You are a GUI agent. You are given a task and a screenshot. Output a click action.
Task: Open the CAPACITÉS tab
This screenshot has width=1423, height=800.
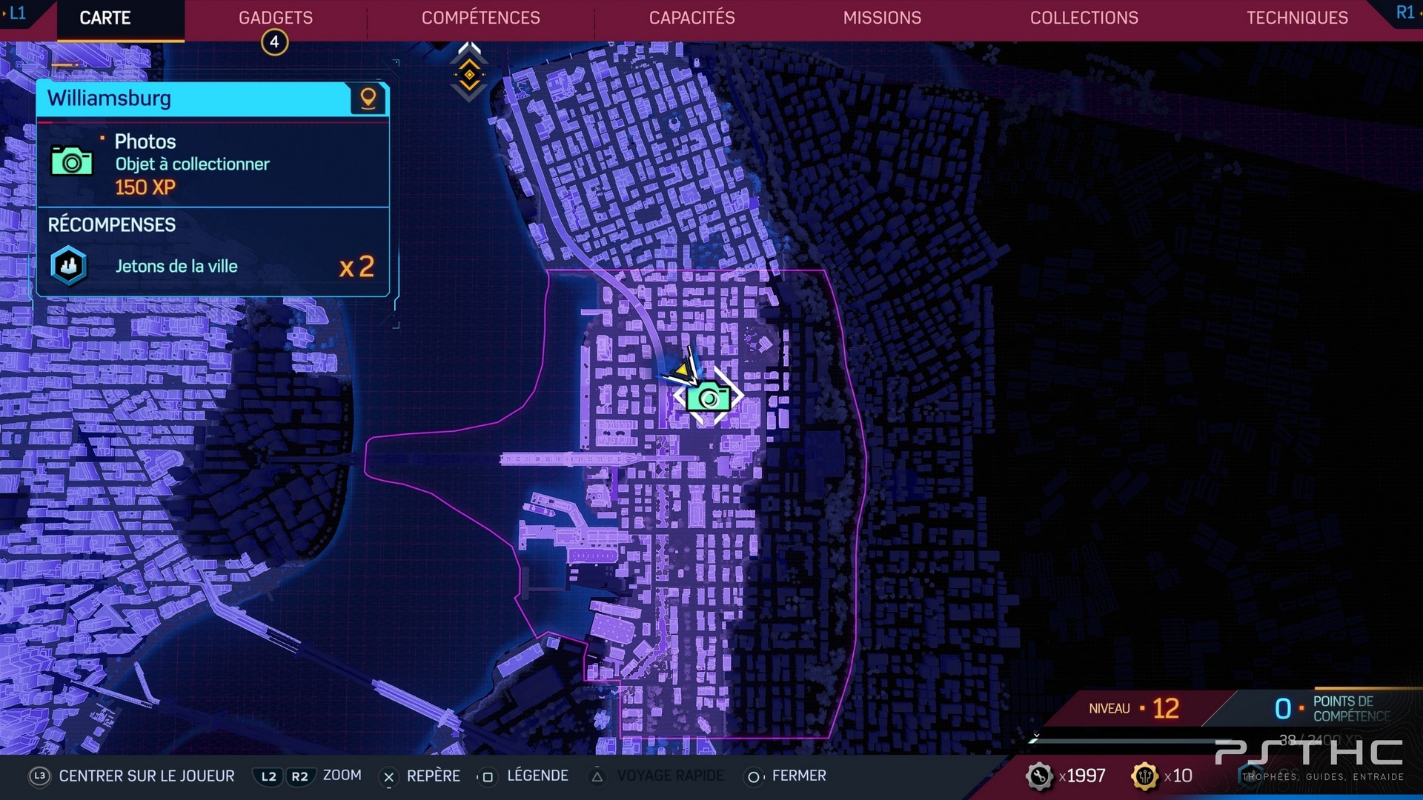[692, 18]
